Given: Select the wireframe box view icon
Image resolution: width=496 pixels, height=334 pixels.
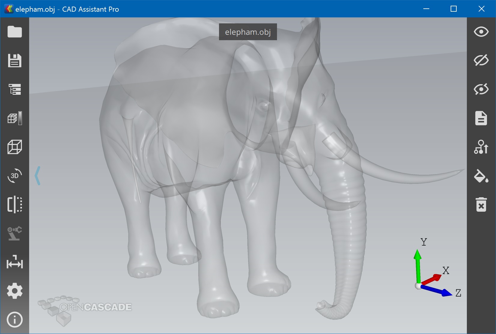Looking at the screenshot, I should pyautogui.click(x=14, y=147).
